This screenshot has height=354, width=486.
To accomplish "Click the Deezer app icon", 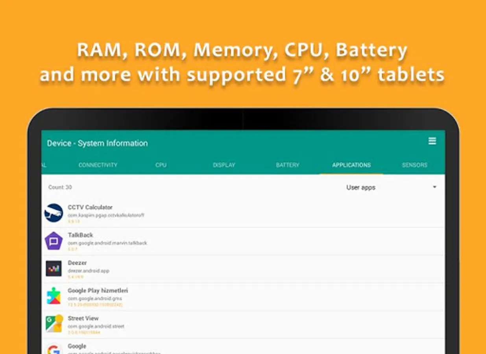I will 54,269.
